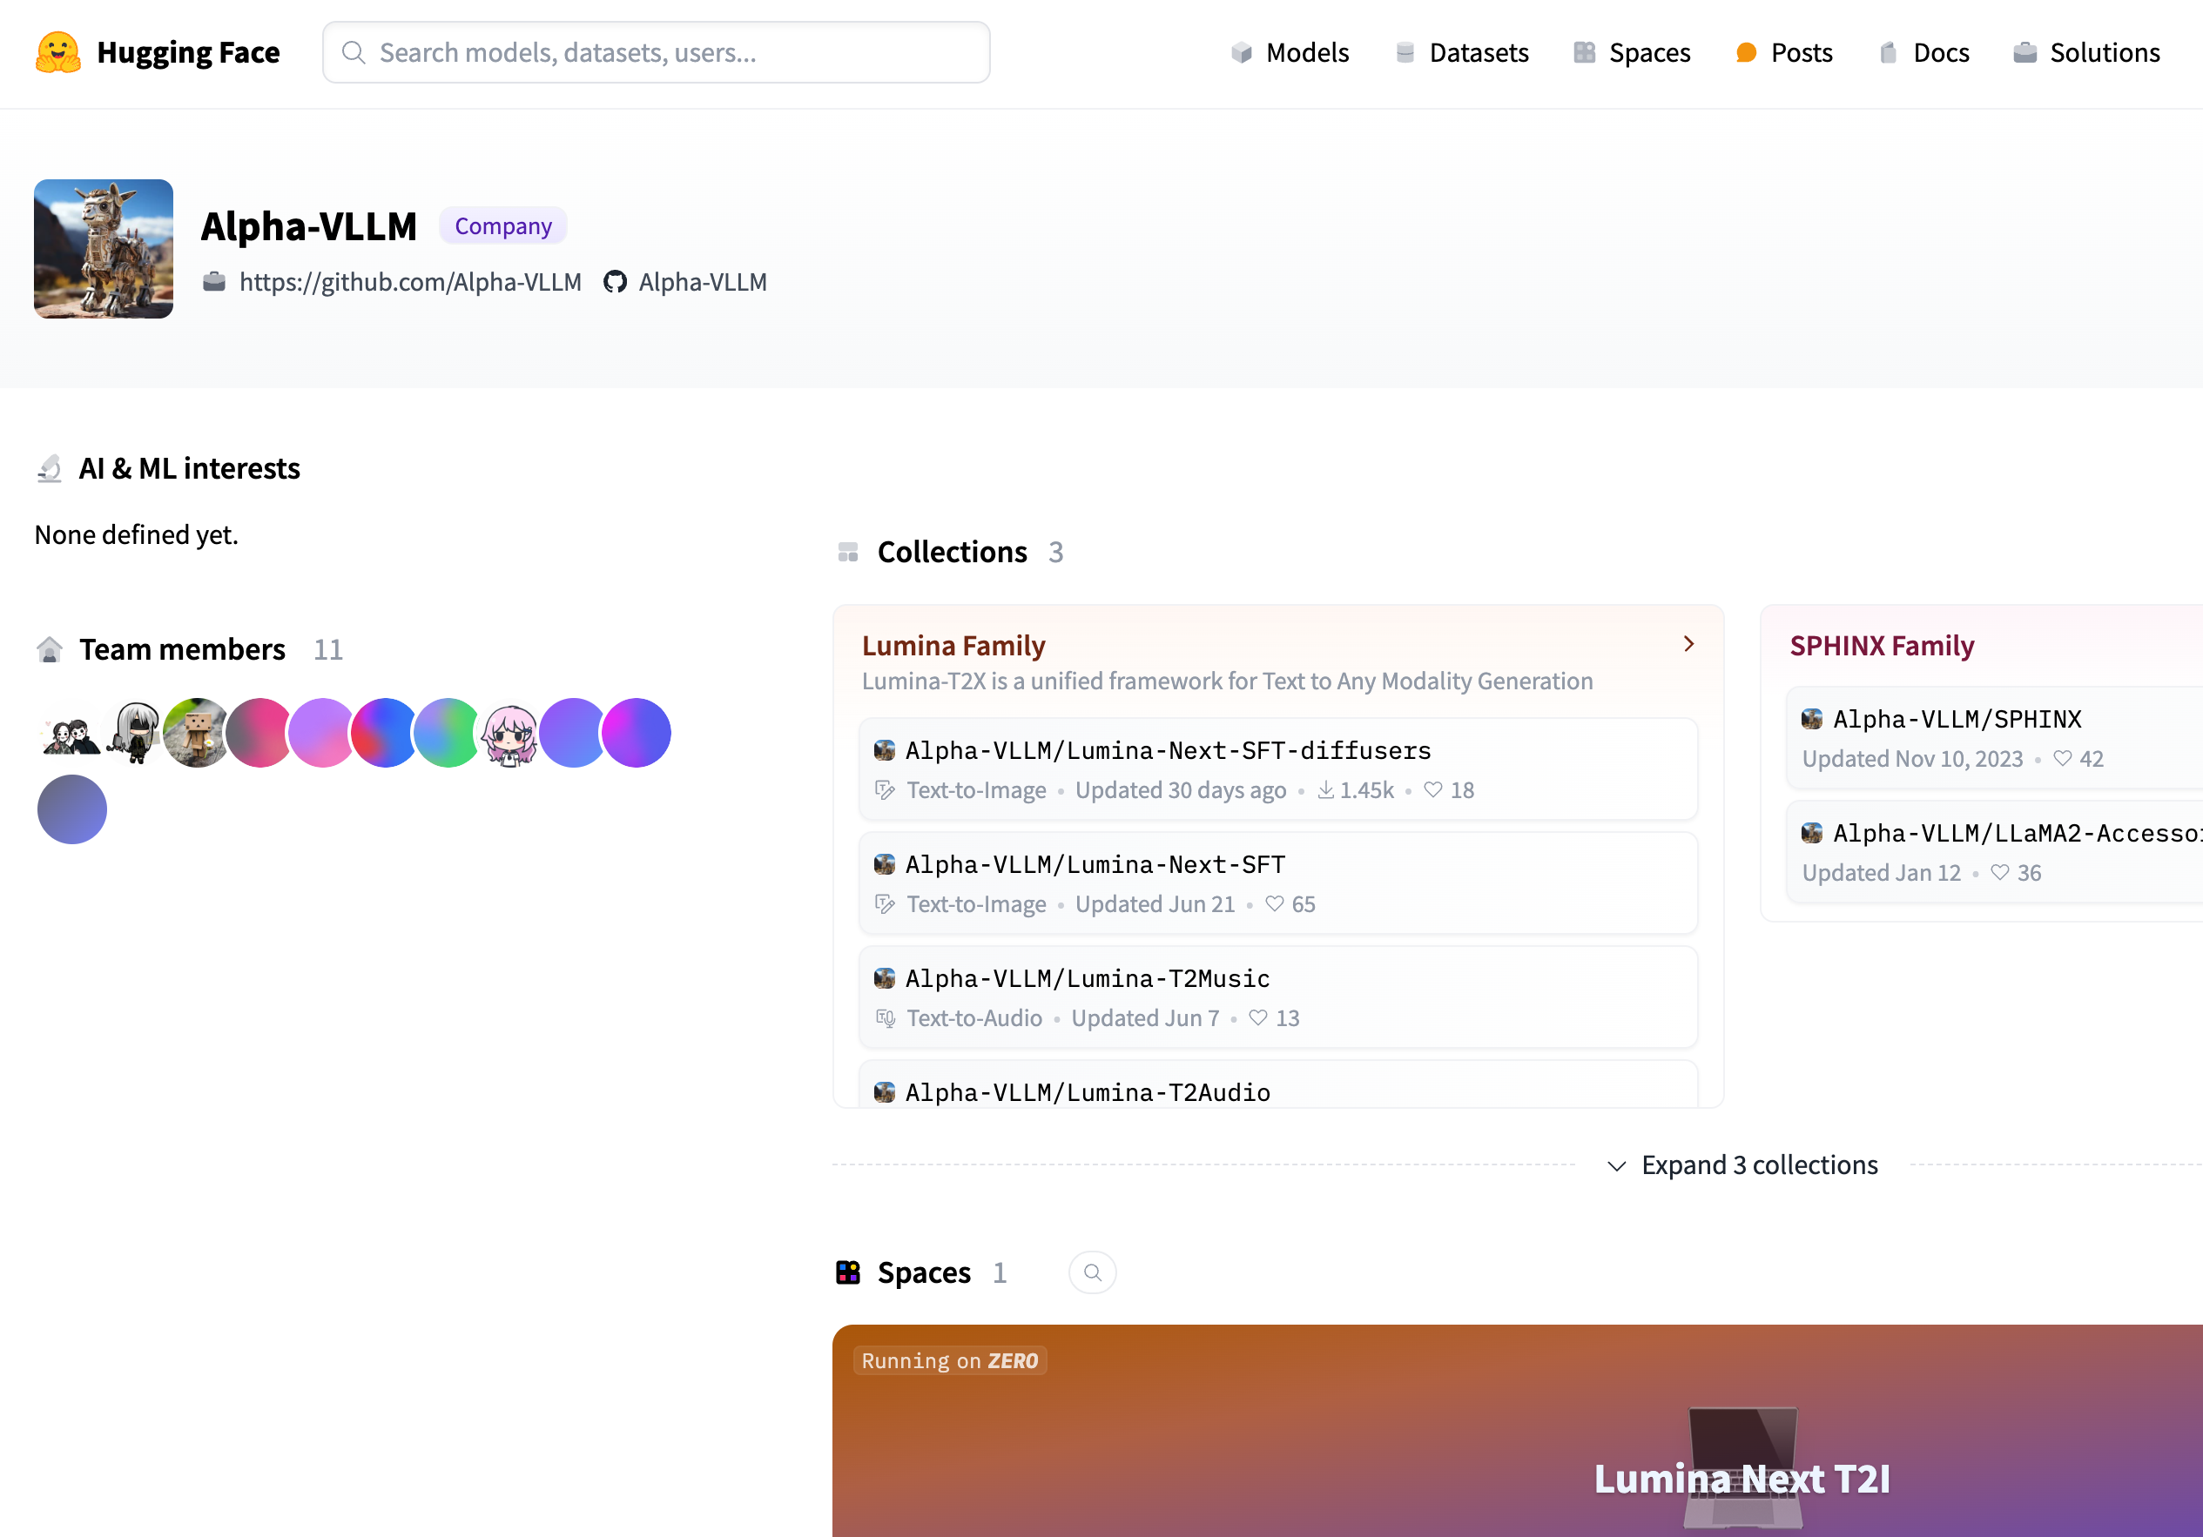
Task: Click the Solutions navigation icon
Action: point(2024,52)
